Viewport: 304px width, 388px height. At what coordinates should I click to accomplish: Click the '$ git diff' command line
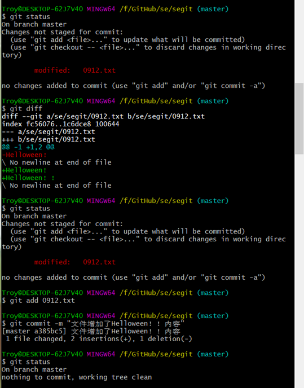(22, 109)
